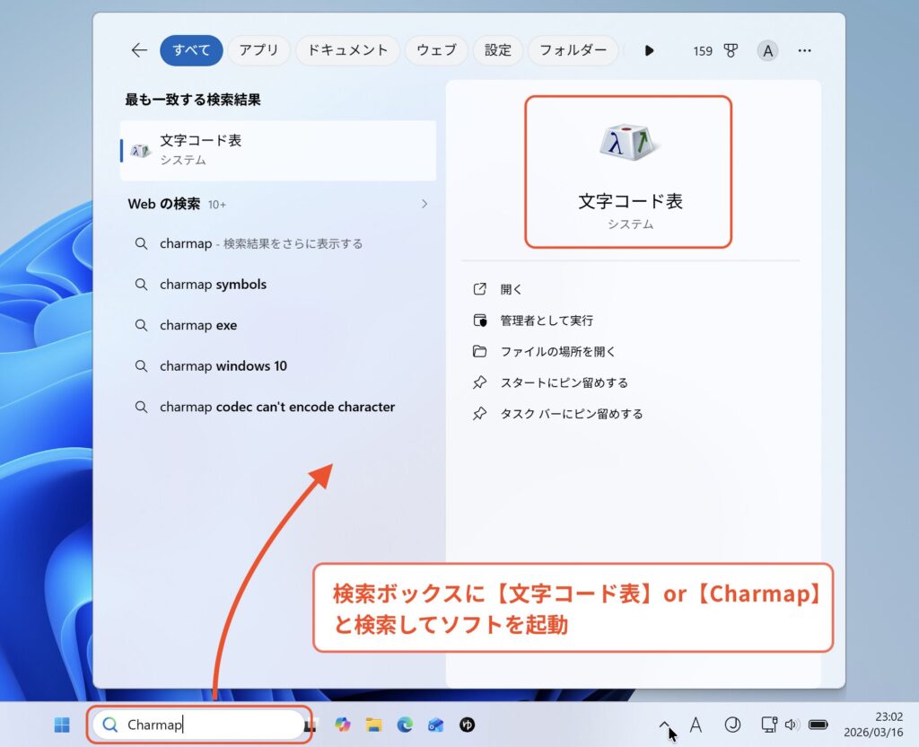
Task: Open the Copilot icon on taskbar
Action: click(x=342, y=725)
